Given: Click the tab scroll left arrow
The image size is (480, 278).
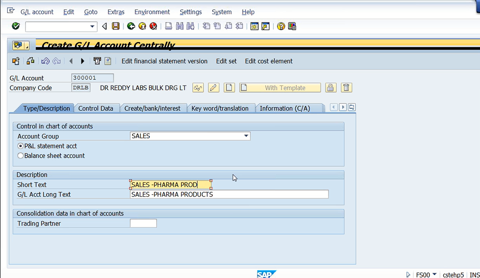Looking at the screenshot, I should [x=334, y=108].
